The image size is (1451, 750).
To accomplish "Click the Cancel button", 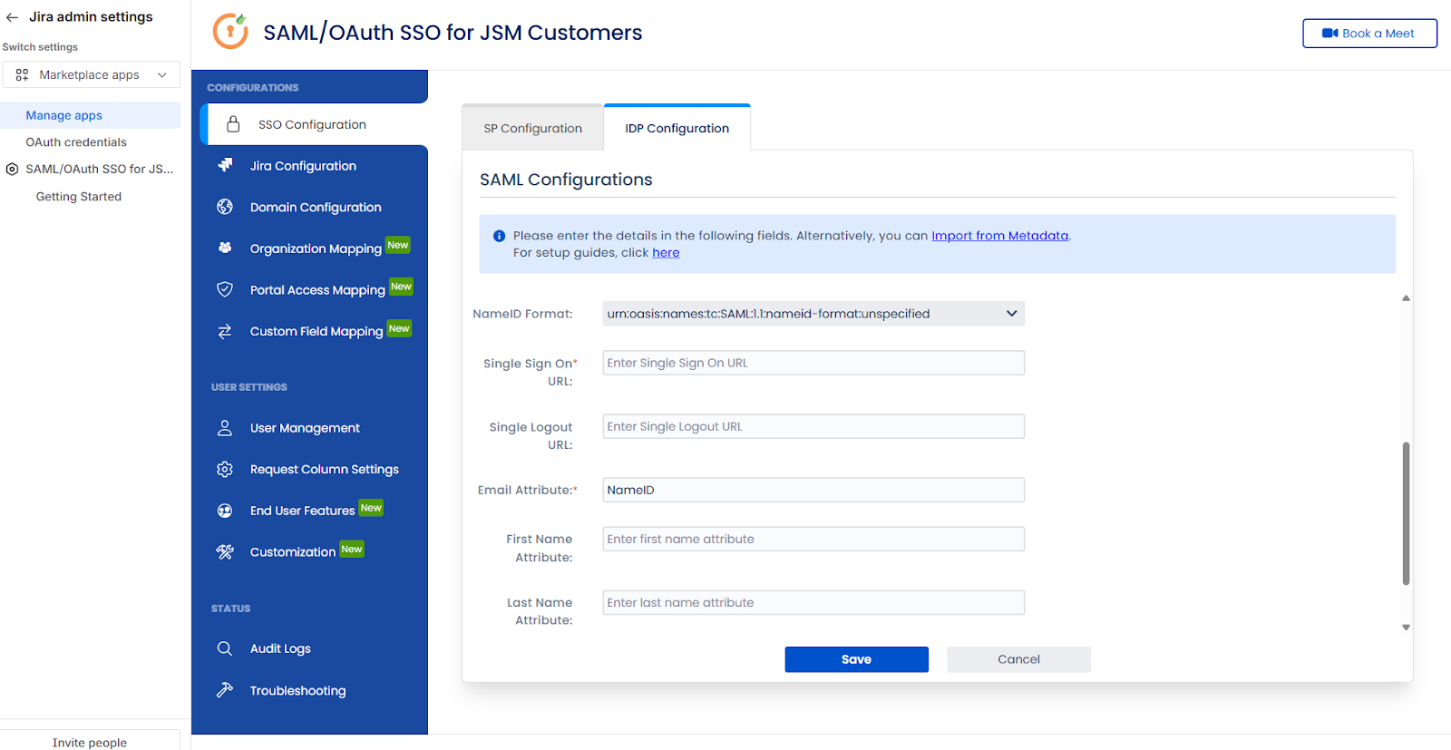I will [x=1018, y=659].
